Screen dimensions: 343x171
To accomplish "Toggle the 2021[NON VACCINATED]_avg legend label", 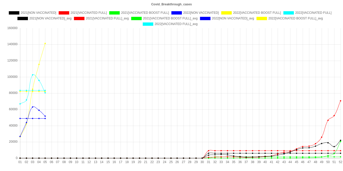I will click(x=50, y=18).
